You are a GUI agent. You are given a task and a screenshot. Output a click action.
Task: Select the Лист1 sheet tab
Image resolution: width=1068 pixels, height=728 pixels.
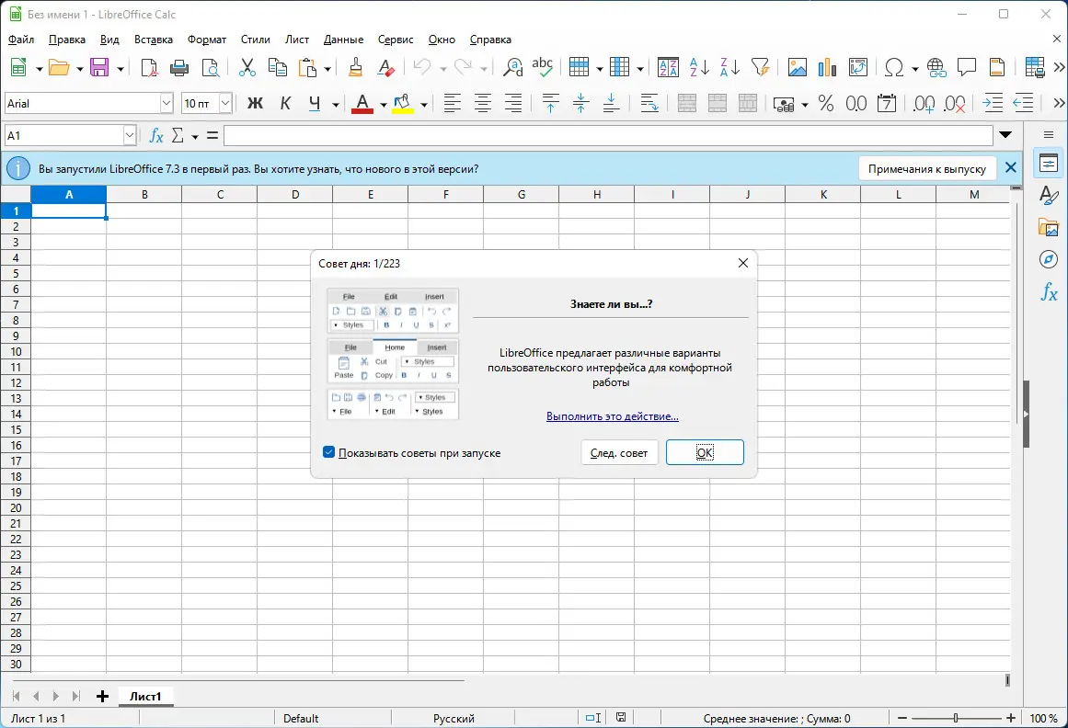tap(145, 696)
